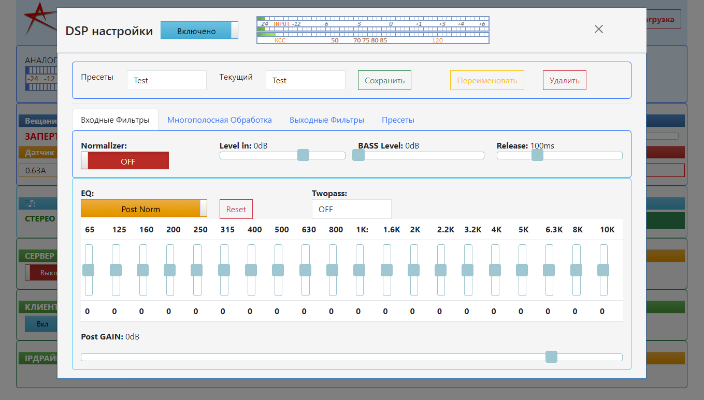704x400 pixels.
Task: Reset the equalizer with Reset button
Action: [236, 209]
